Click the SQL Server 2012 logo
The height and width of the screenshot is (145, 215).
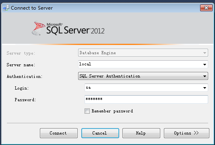(x=68, y=28)
